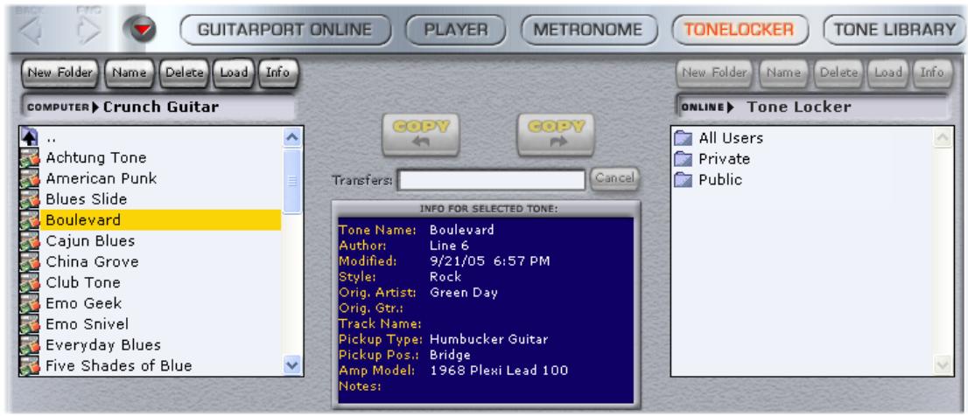The width and height of the screenshot is (968, 416).
Task: Cancel the current transfer
Action: tap(615, 179)
